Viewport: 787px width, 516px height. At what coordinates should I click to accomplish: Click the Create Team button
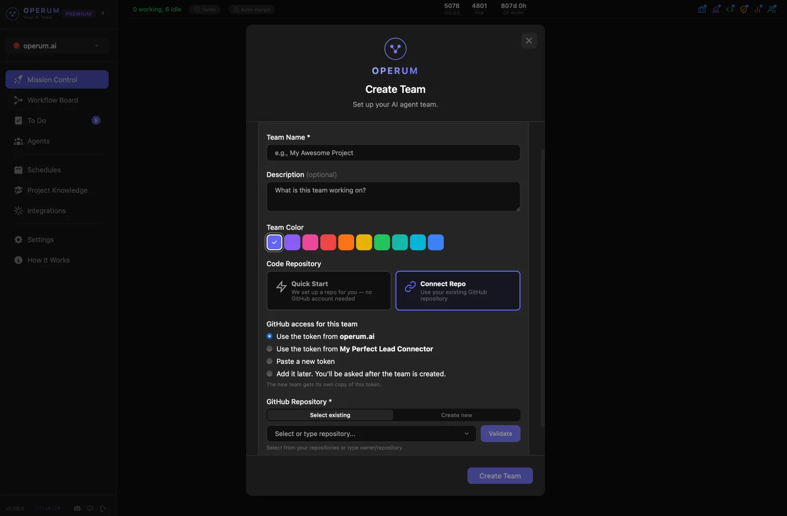500,476
